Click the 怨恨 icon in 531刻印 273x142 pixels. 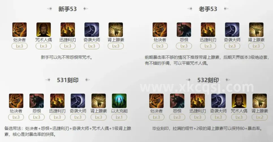pos(36,101)
